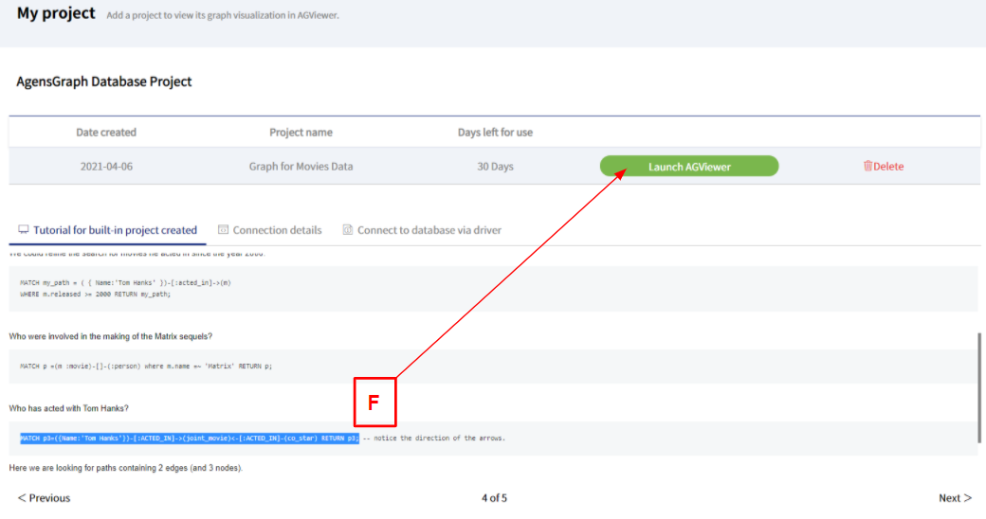Screen dimensions: 986x519
Task: Click the tutorial panel vertical scrollbar
Action: (x=979, y=387)
